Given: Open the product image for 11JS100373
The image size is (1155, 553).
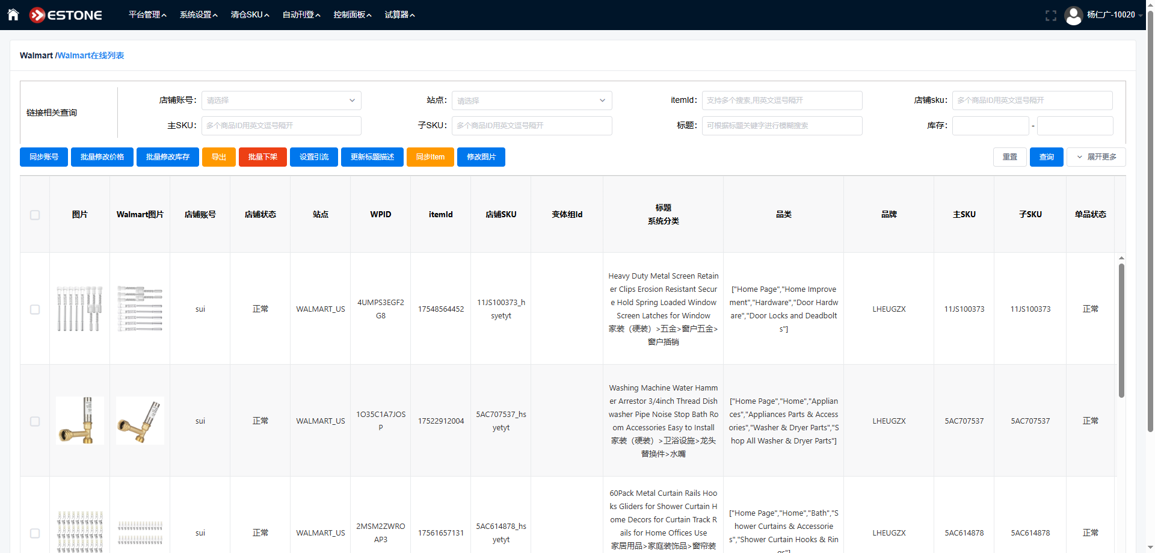Looking at the screenshot, I should point(80,309).
